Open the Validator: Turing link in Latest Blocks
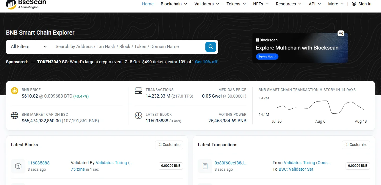381x185 pixels. click(114, 163)
